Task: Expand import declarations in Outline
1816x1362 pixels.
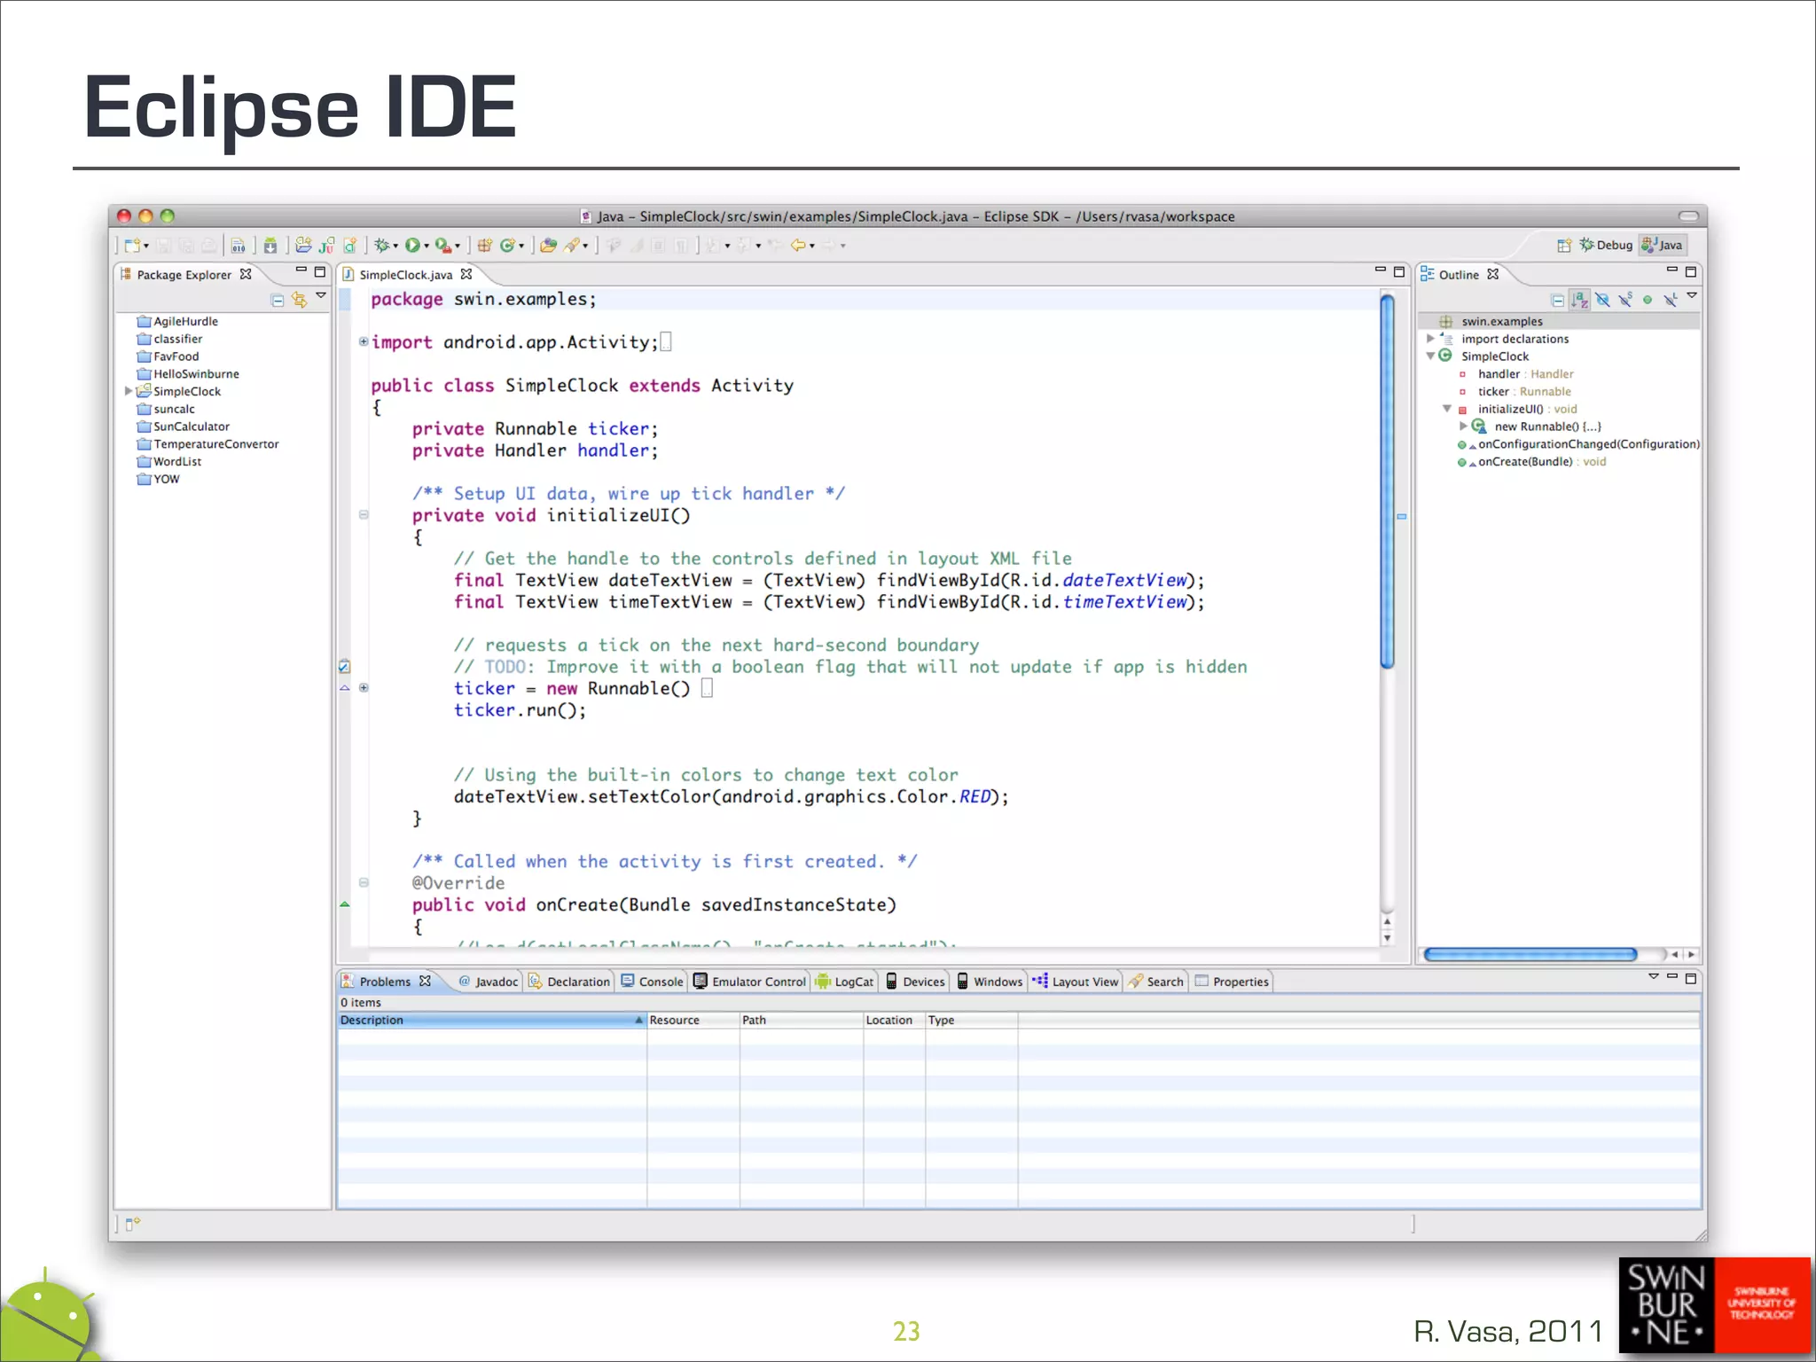Action: (x=1430, y=339)
